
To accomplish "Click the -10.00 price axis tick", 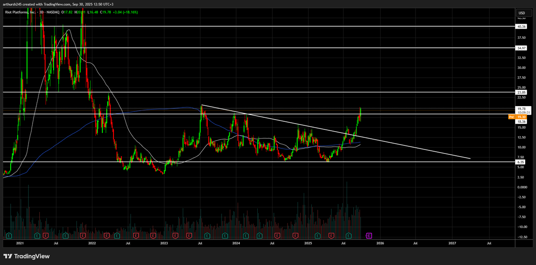I will pos(521,227).
